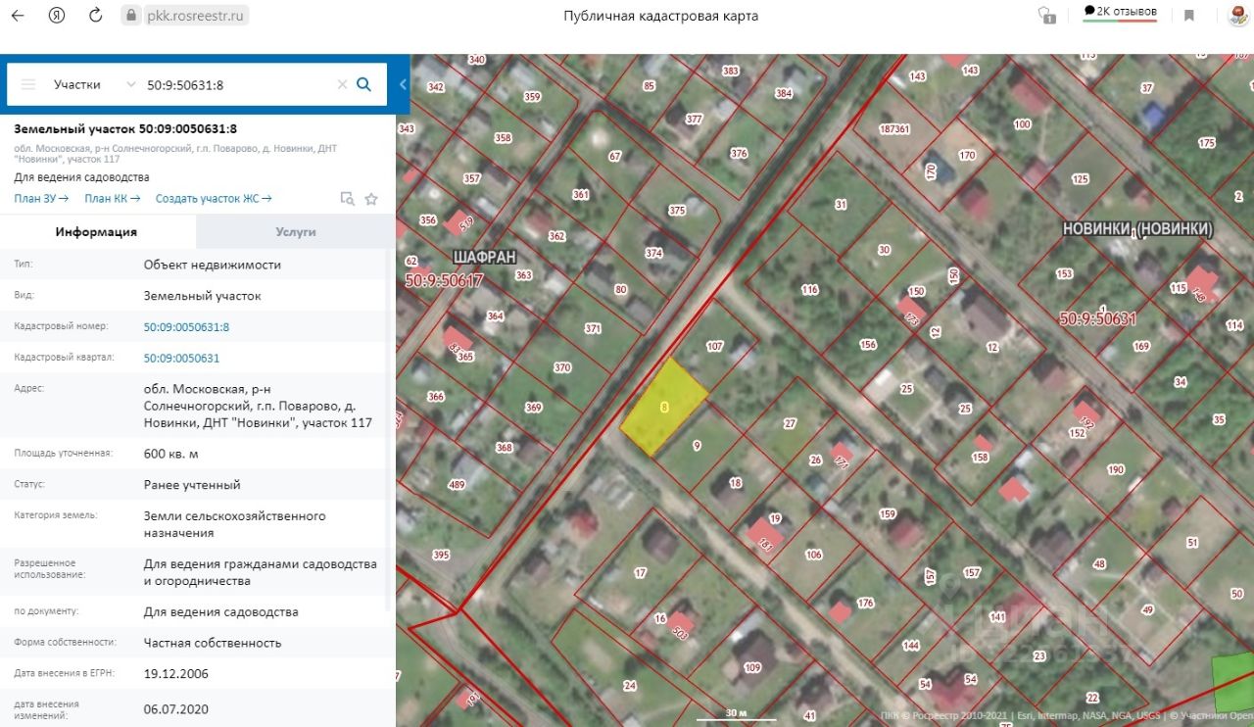Select parcel 384 on the map
This screenshot has height=727, width=1254.
tap(783, 93)
